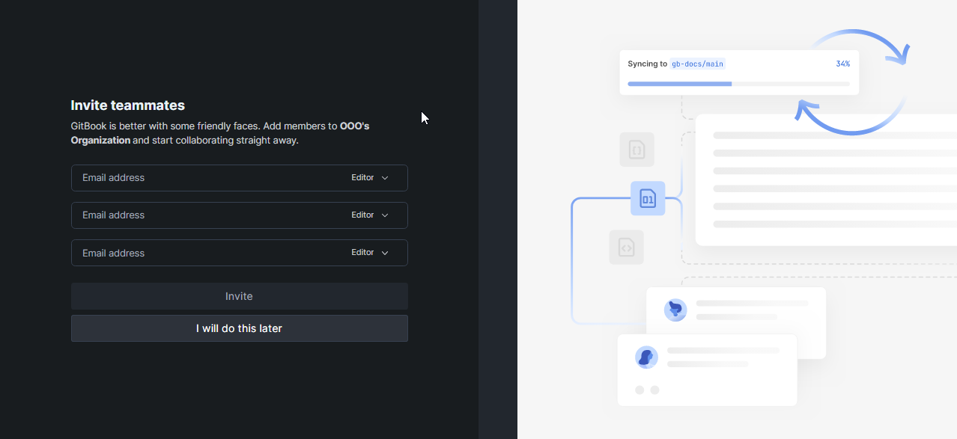This screenshot has width=957, height=439.
Task: Click the Invite teammates heading
Action: tap(127, 105)
